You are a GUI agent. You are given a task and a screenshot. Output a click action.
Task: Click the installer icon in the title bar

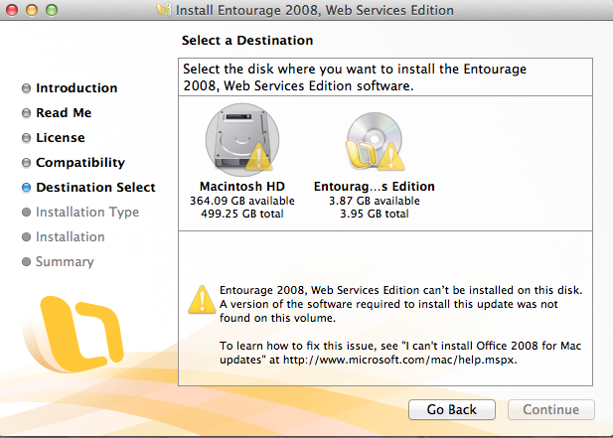pyautogui.click(x=163, y=10)
